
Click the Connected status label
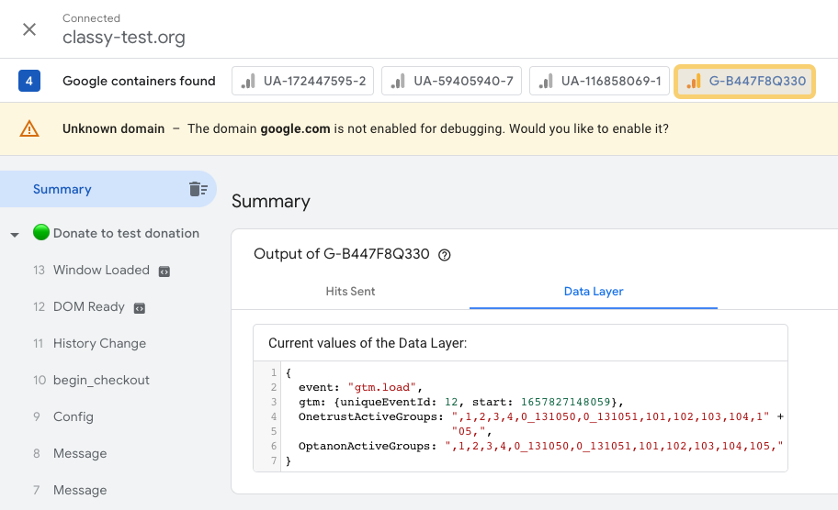tap(91, 18)
